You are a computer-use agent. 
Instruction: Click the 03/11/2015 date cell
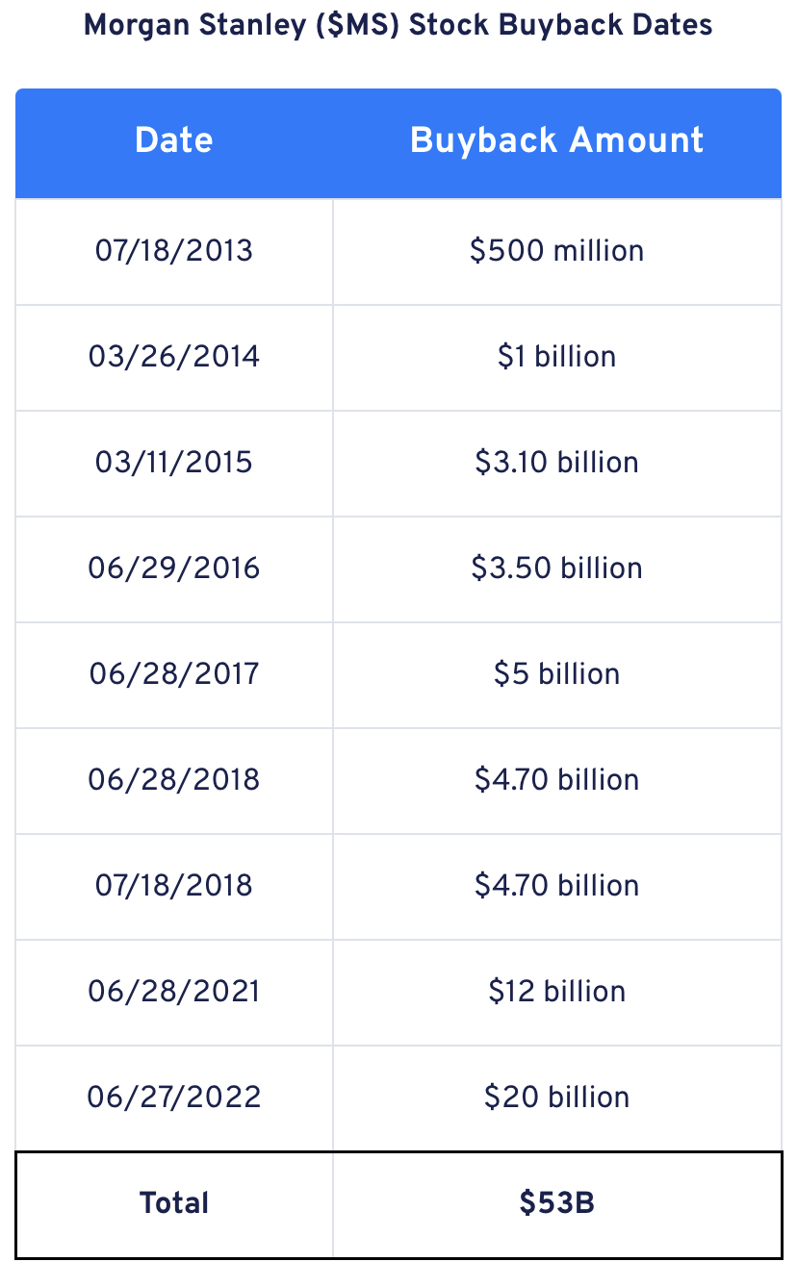(x=174, y=463)
